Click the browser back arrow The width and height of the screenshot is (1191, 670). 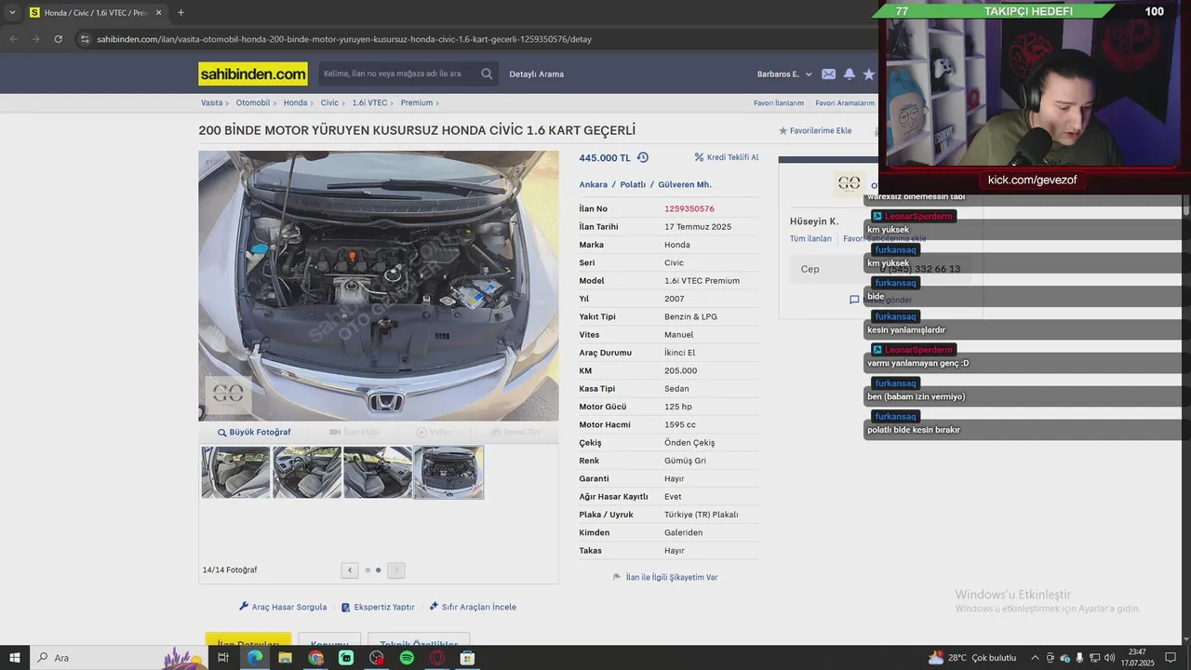(x=13, y=39)
